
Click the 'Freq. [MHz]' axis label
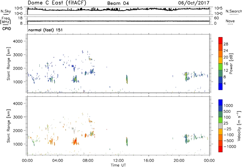point(6,20)
